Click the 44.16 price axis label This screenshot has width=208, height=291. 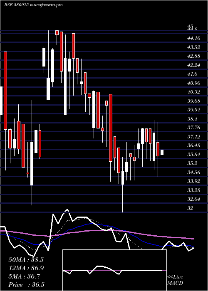[x=194, y=38]
